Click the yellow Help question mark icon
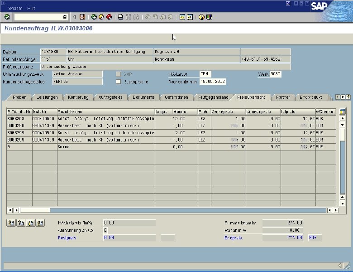Viewport: 353px width, 272px height. 201,17
